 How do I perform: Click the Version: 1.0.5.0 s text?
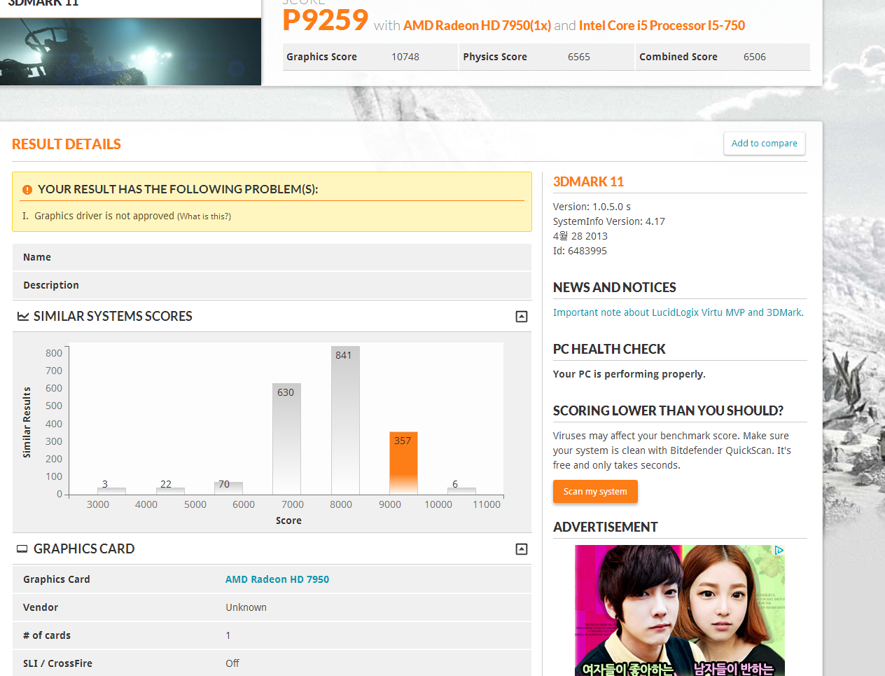592,207
